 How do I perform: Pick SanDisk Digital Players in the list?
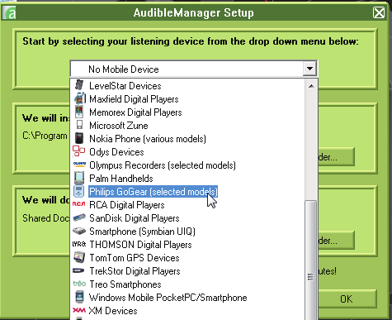[x=135, y=218]
